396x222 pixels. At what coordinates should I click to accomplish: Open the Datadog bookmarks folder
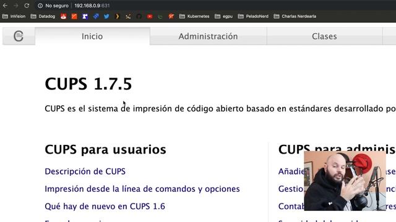click(43, 17)
